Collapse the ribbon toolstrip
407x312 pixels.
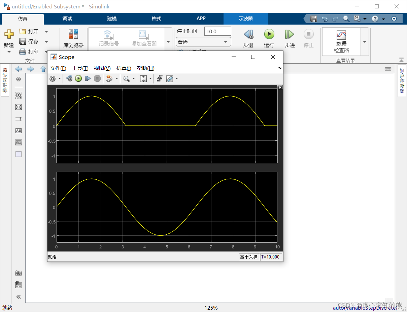click(401, 60)
